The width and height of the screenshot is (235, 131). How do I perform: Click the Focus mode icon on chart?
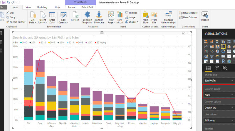click(x=184, y=33)
